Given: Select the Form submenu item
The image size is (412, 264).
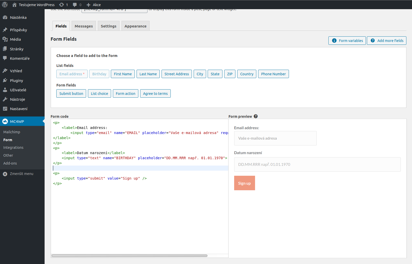Looking at the screenshot, I should point(8,140).
